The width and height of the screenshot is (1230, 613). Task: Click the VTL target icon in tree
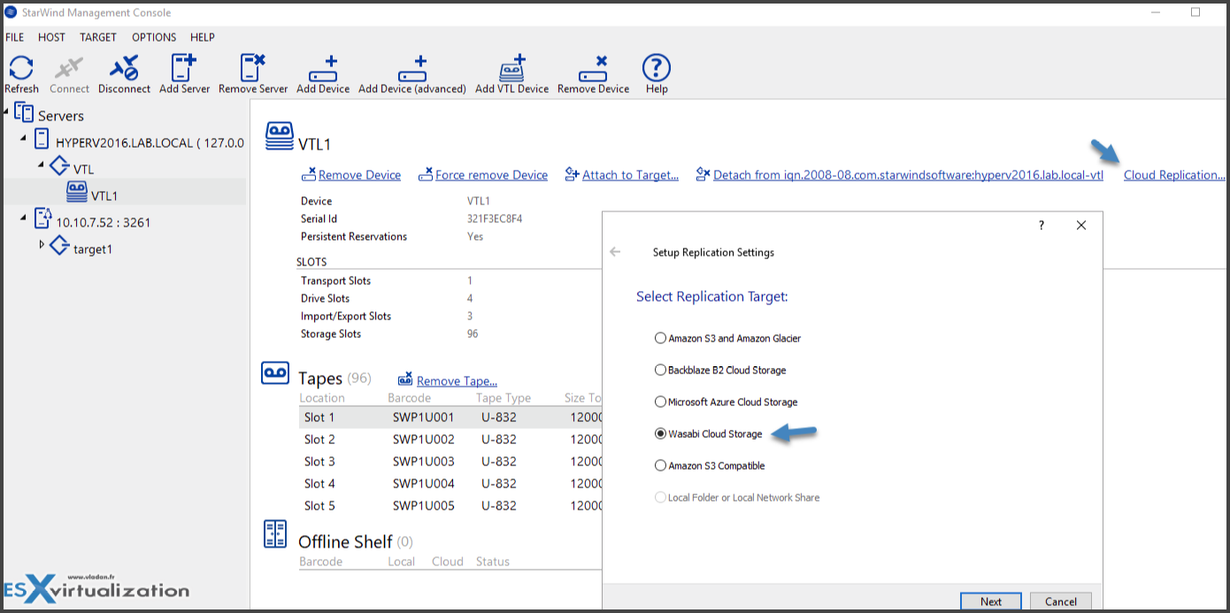click(59, 166)
